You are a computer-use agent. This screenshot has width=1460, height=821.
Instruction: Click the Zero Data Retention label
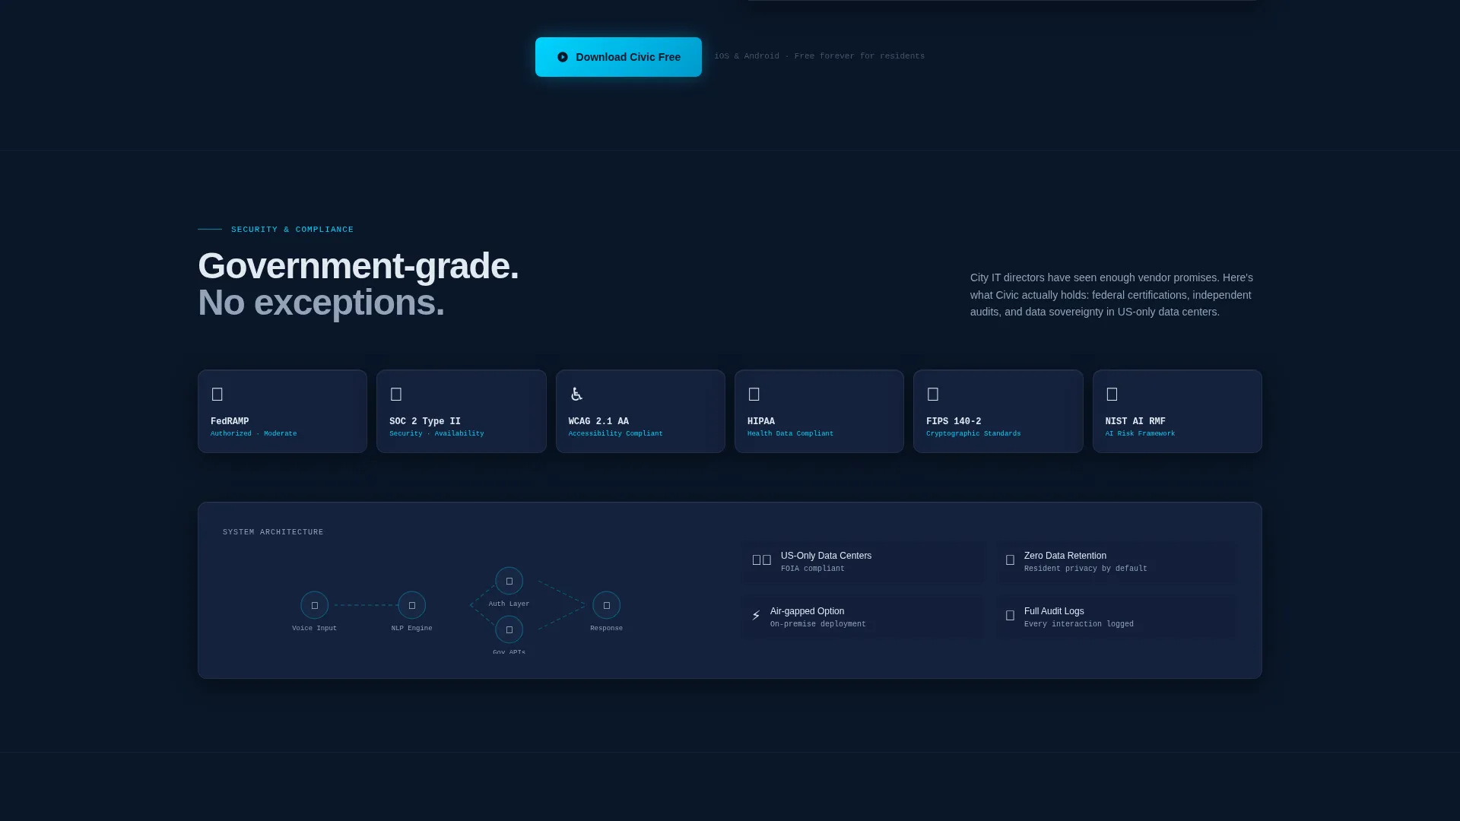coord(1065,556)
